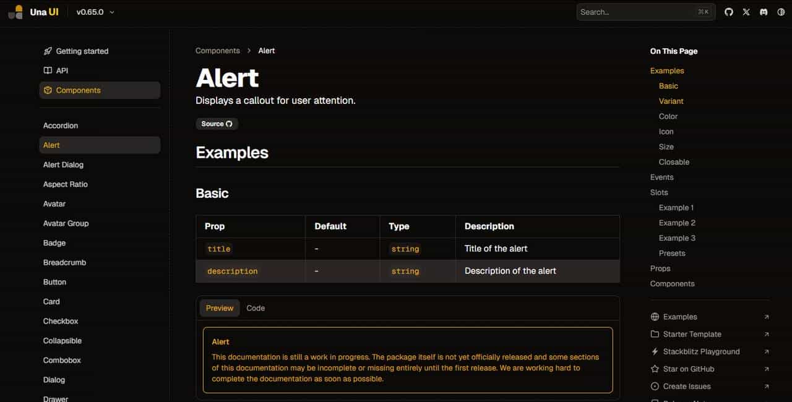Click the book icon beside API
The width and height of the screenshot is (792, 402).
48,71
